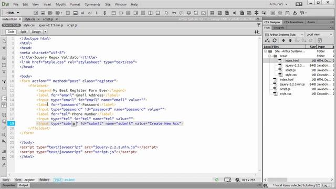Image resolution: width=336 pixels, height=189 pixels.
Task: Click the Code view button
Action: 11,31
